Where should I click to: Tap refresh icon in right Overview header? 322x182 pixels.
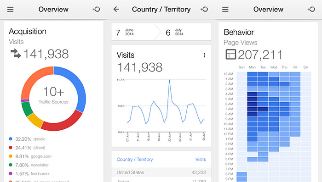pyautogui.click(x=311, y=9)
